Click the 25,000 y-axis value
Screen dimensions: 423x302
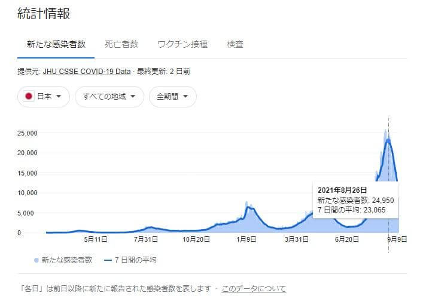[x=28, y=133]
